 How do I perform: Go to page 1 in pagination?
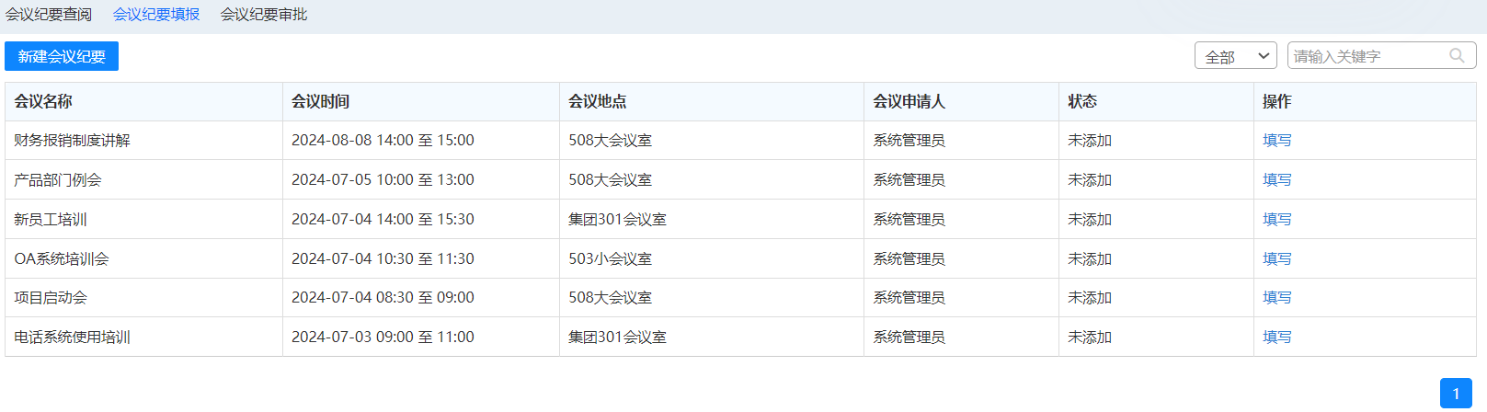(x=1456, y=394)
